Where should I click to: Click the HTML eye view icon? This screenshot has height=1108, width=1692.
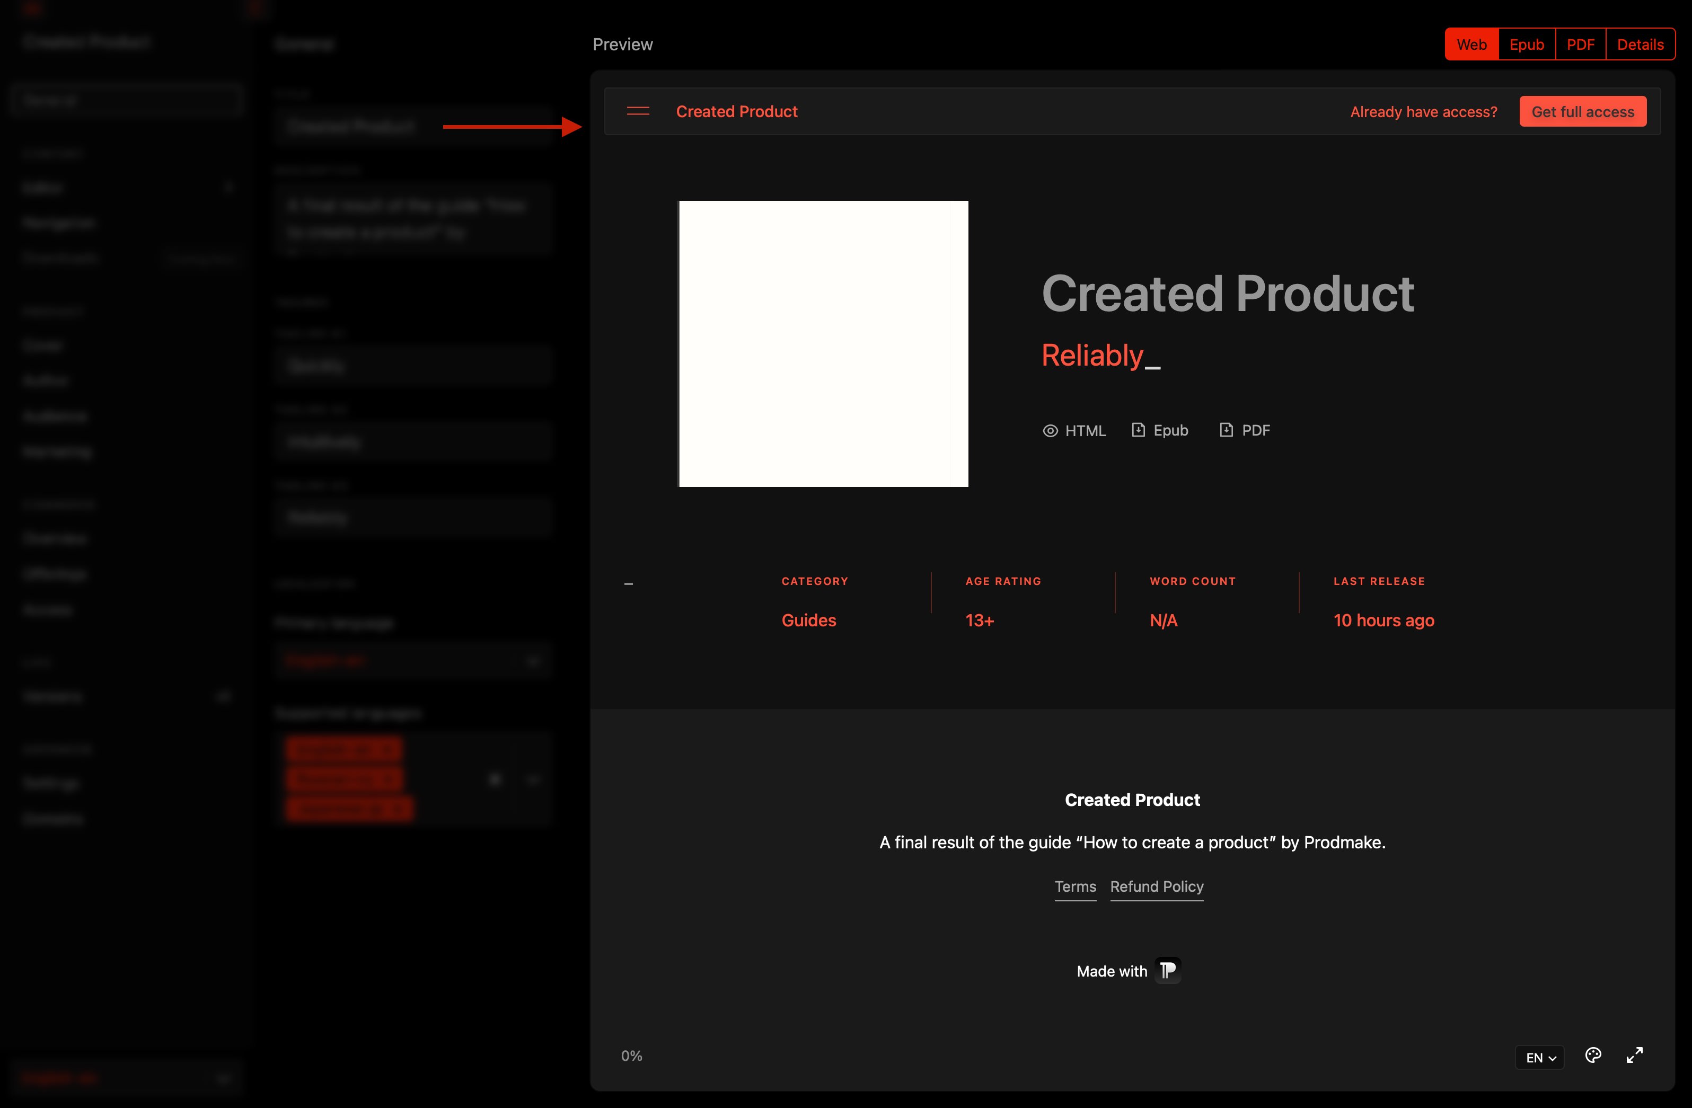click(x=1050, y=431)
